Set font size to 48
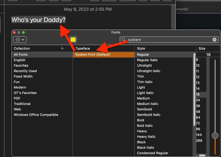 pyautogui.click(x=201, y=112)
